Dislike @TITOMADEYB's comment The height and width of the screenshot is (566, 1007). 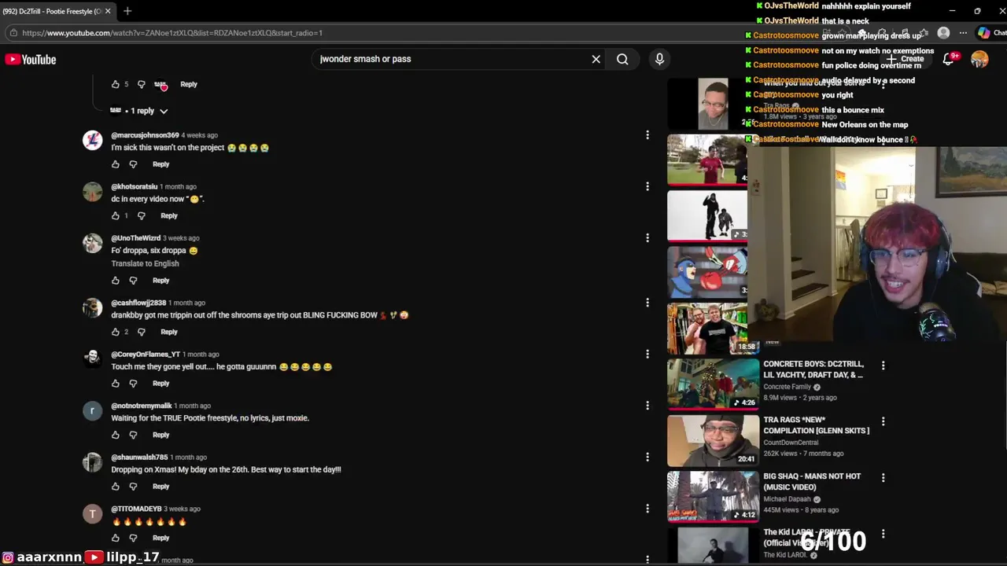(133, 538)
